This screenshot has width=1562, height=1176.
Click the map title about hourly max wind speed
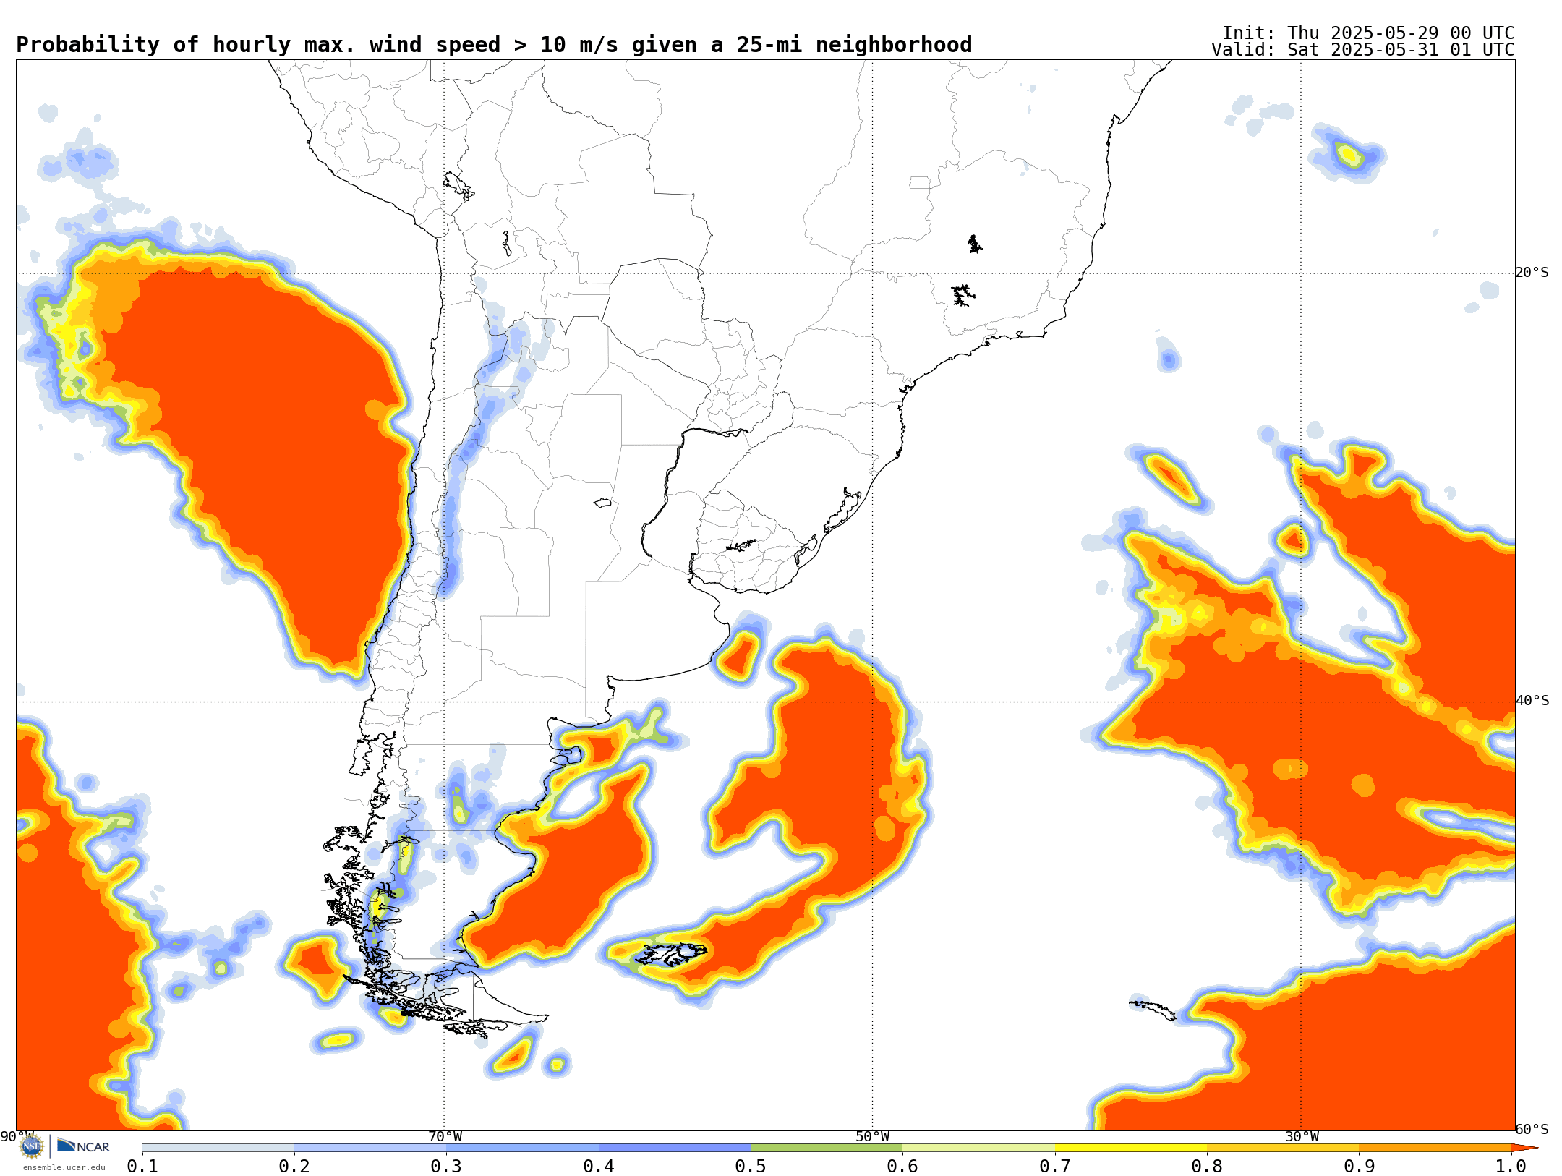pyautogui.click(x=494, y=45)
